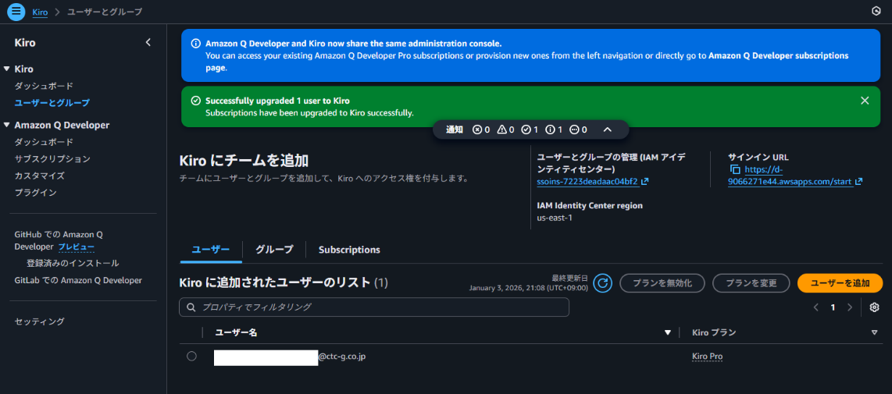Viewport: 892px width, 394px height.
Task: Click the info notifications count icon
Action: coord(550,130)
